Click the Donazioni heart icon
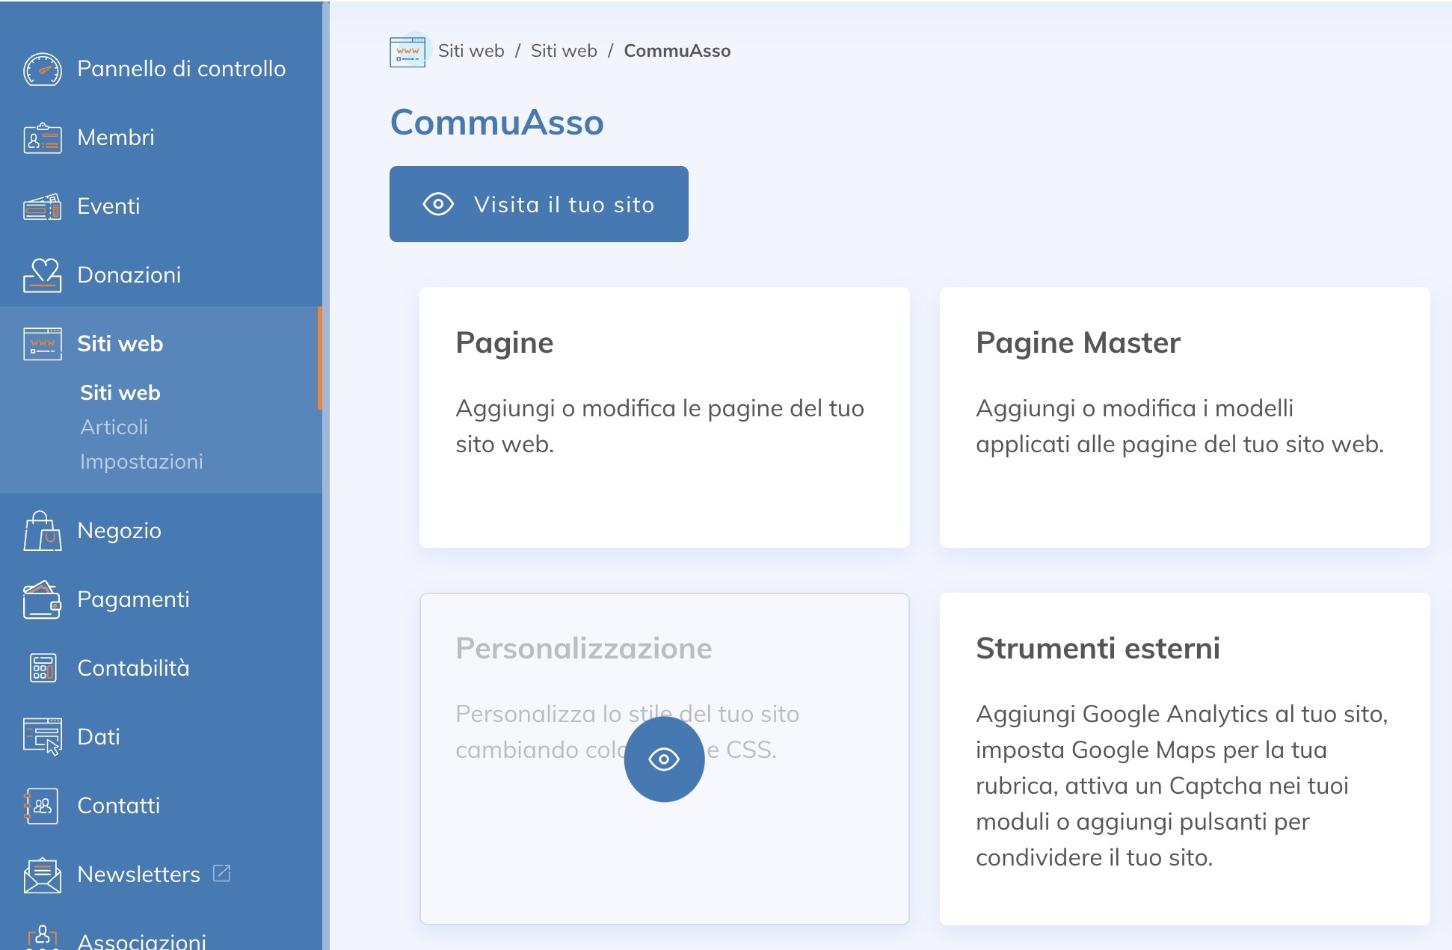 (x=43, y=275)
